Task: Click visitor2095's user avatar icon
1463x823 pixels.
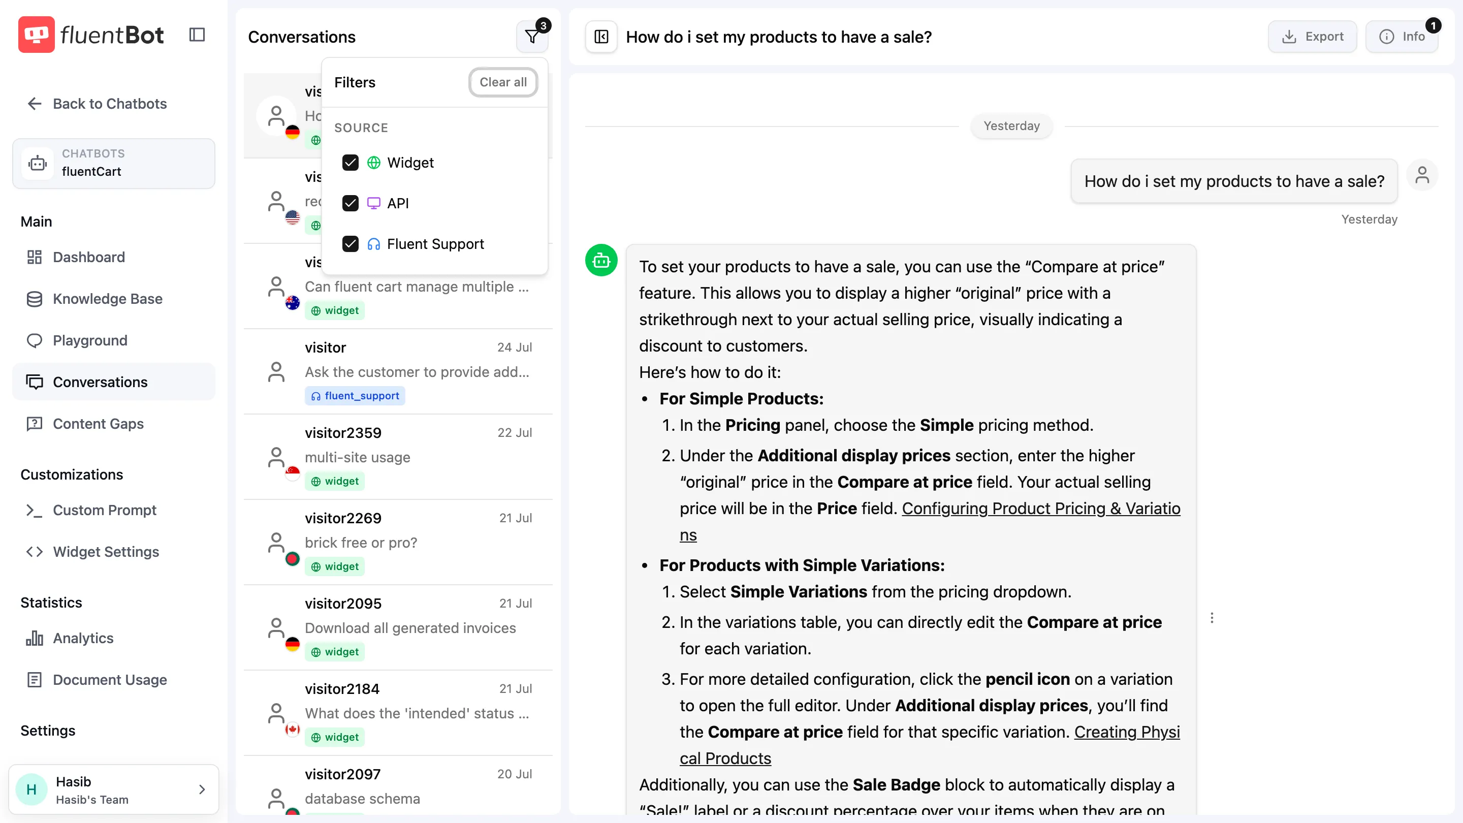Action: pyautogui.click(x=276, y=627)
